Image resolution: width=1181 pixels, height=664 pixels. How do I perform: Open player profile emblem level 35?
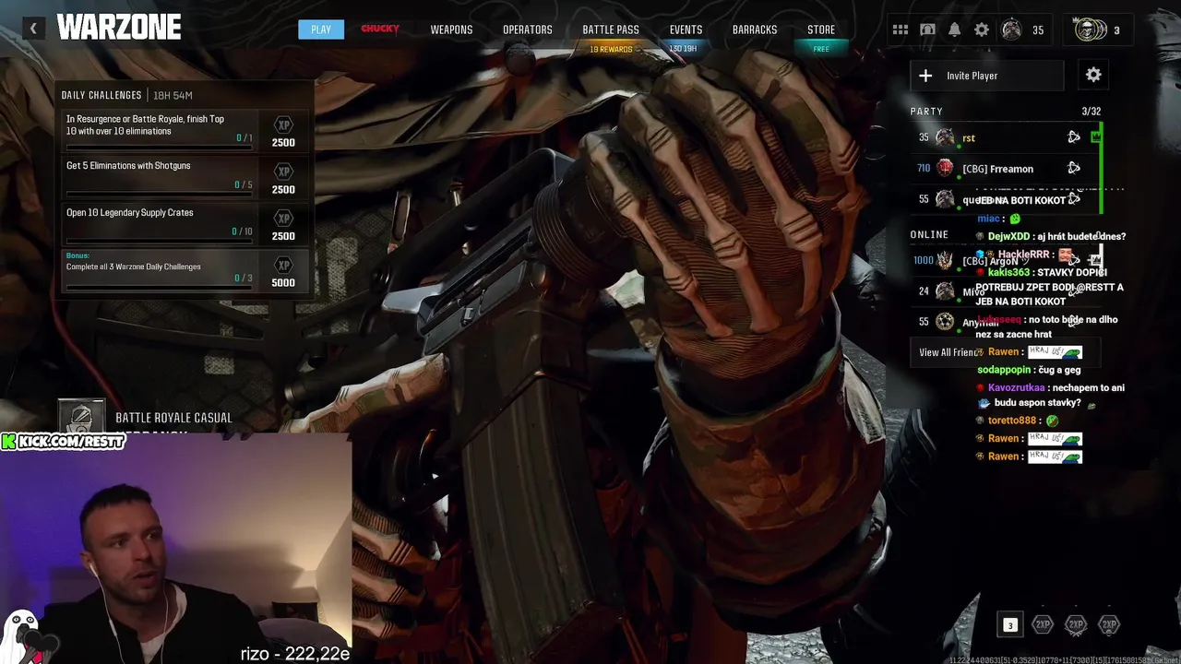click(x=1012, y=30)
